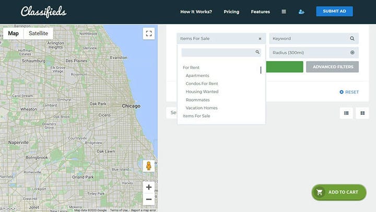Viewport: 376px width, 212px height.
Task: Collapse the Items For Sale category dropdown
Action: (218, 39)
